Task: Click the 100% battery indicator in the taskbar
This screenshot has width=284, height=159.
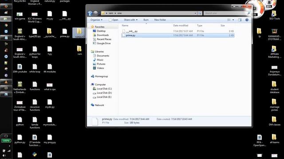Action: coord(6,140)
